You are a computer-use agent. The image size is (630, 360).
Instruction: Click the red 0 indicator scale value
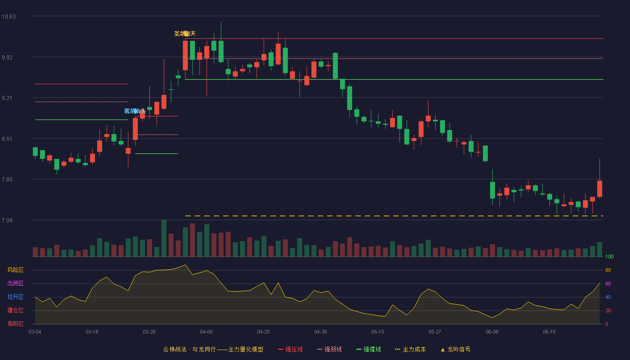(607, 324)
